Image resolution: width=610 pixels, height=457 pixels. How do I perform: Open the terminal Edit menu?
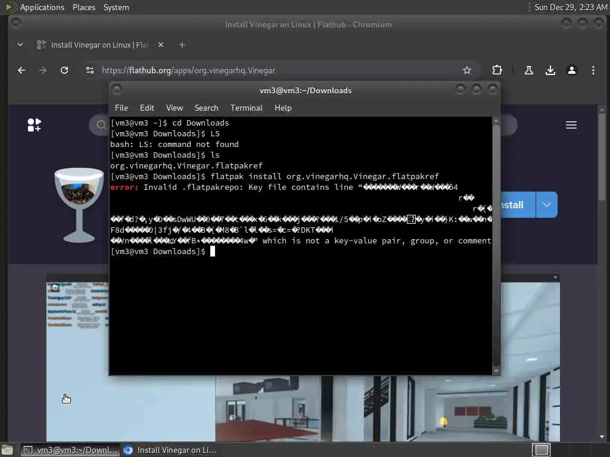point(147,108)
